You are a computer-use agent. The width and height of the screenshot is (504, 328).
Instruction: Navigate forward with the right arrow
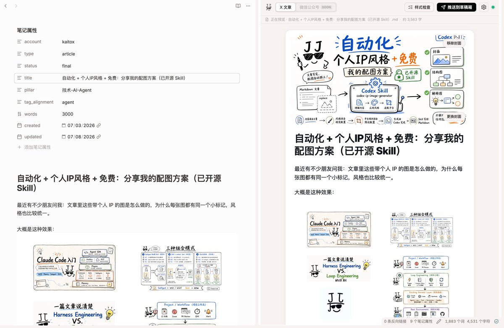pyautogui.click(x=16, y=6)
